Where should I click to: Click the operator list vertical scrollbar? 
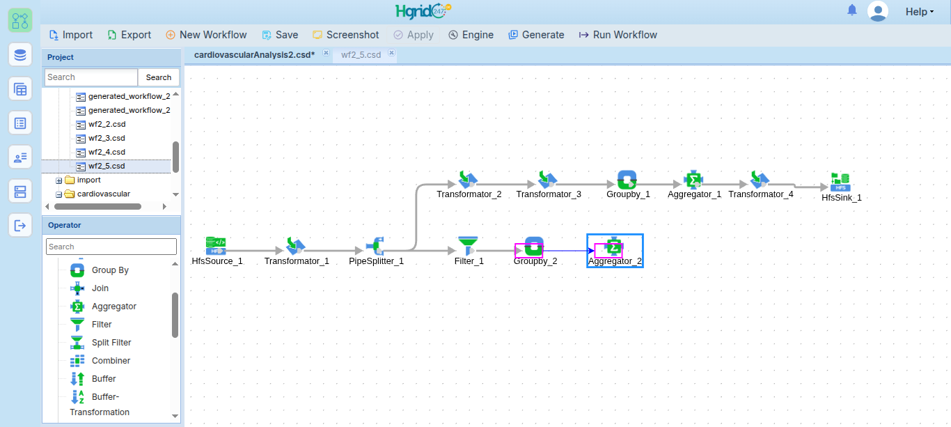click(x=175, y=315)
